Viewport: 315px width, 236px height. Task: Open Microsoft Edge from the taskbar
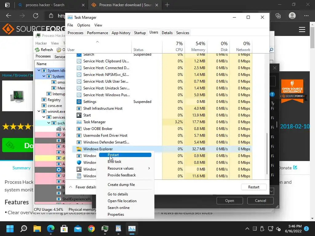[x=51, y=229]
